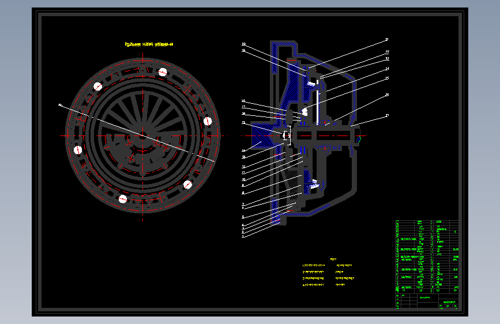
Task: Click callout number 20 on the section view
Action: point(243,44)
